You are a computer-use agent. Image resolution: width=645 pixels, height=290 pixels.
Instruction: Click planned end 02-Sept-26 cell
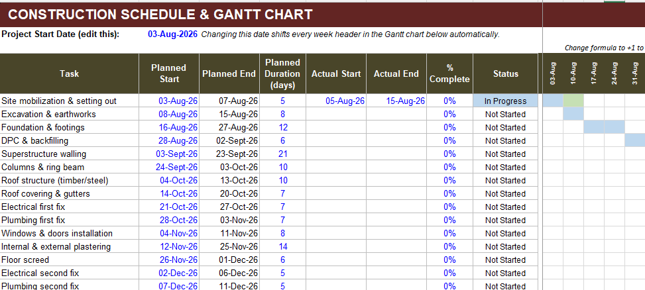pos(229,140)
